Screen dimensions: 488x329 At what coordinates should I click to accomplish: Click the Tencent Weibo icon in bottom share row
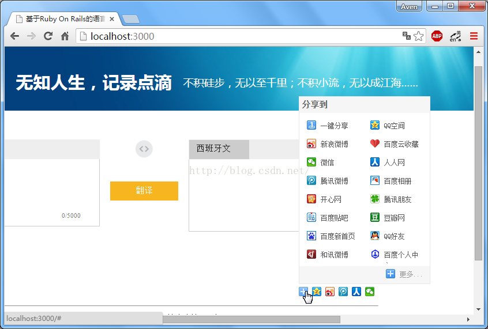pos(343,292)
